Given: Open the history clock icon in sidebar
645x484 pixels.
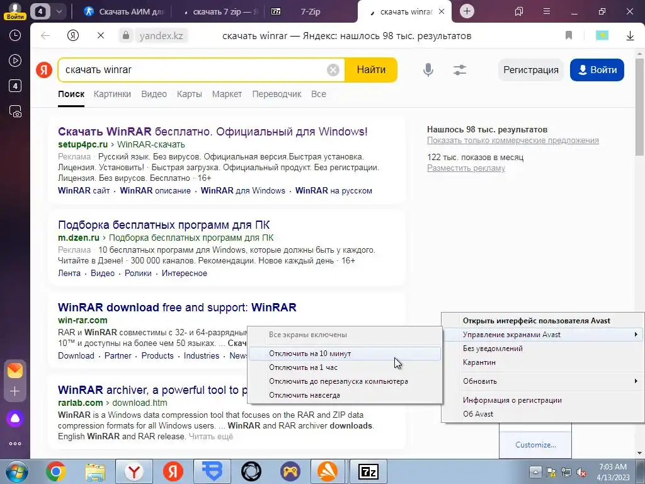Looking at the screenshot, I should [x=15, y=35].
